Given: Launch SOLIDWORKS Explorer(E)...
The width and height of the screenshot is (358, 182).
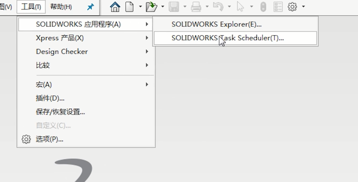Looking at the screenshot, I should [235, 24].
